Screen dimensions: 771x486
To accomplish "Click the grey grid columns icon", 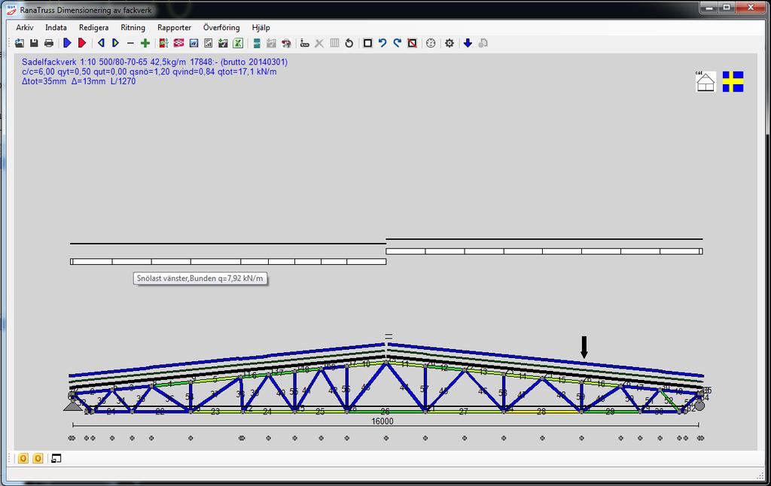I will [x=334, y=43].
